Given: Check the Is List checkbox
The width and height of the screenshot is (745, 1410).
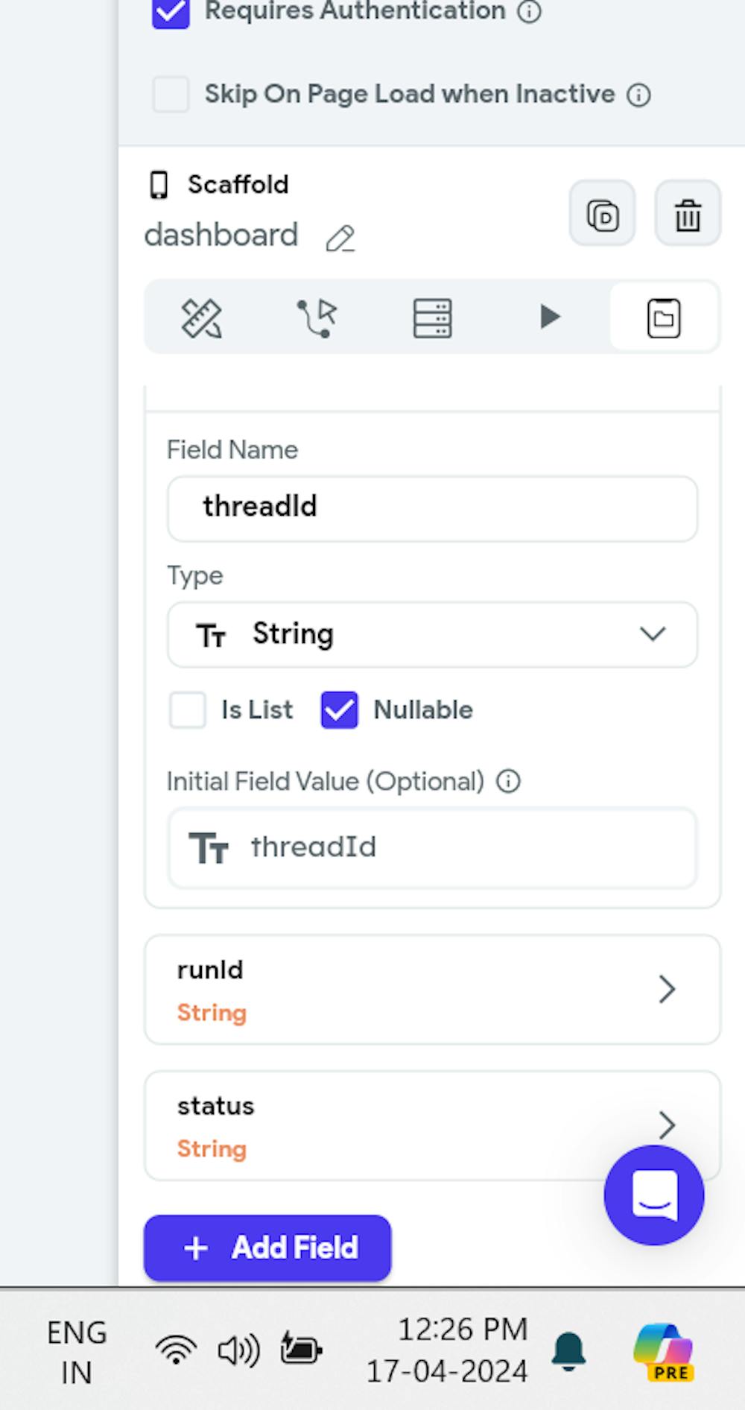Looking at the screenshot, I should pyautogui.click(x=188, y=709).
